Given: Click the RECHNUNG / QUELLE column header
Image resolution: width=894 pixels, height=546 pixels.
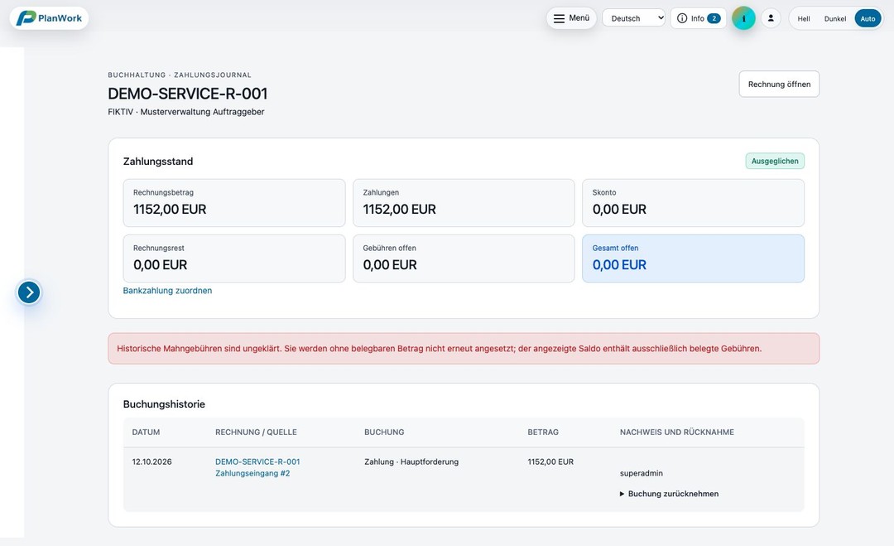Looking at the screenshot, I should click(256, 432).
